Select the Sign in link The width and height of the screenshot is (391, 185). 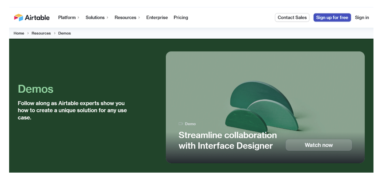tap(362, 18)
